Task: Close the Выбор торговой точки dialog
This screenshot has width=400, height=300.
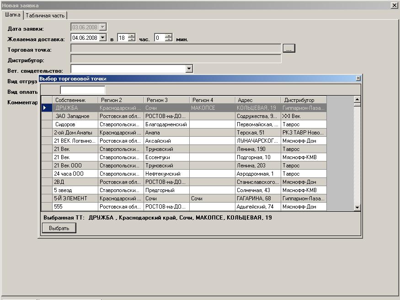Action: point(358,78)
